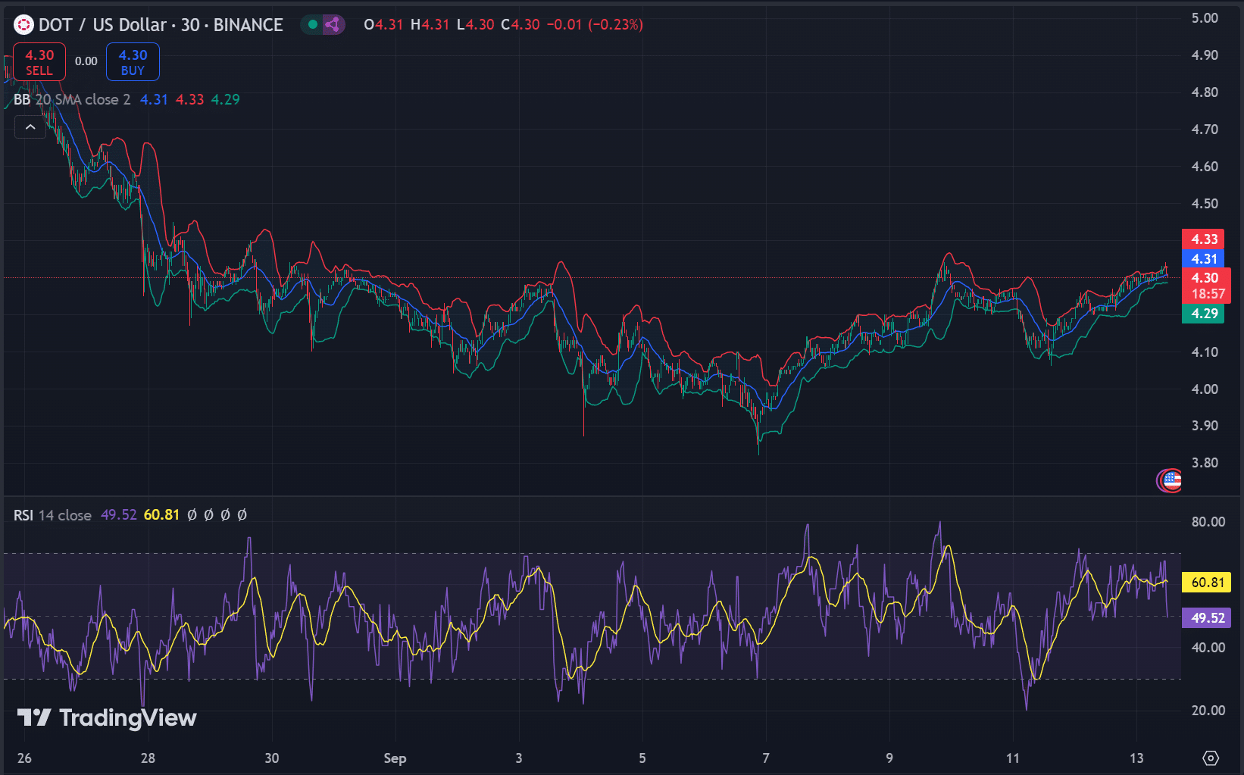
Task: Click the purple share nodes icon in header
Action: 333,25
